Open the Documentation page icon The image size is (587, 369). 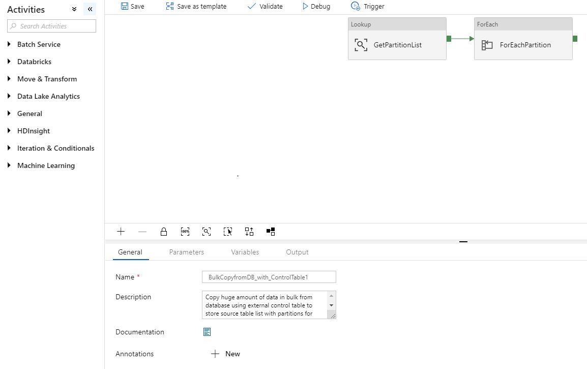[207, 332]
